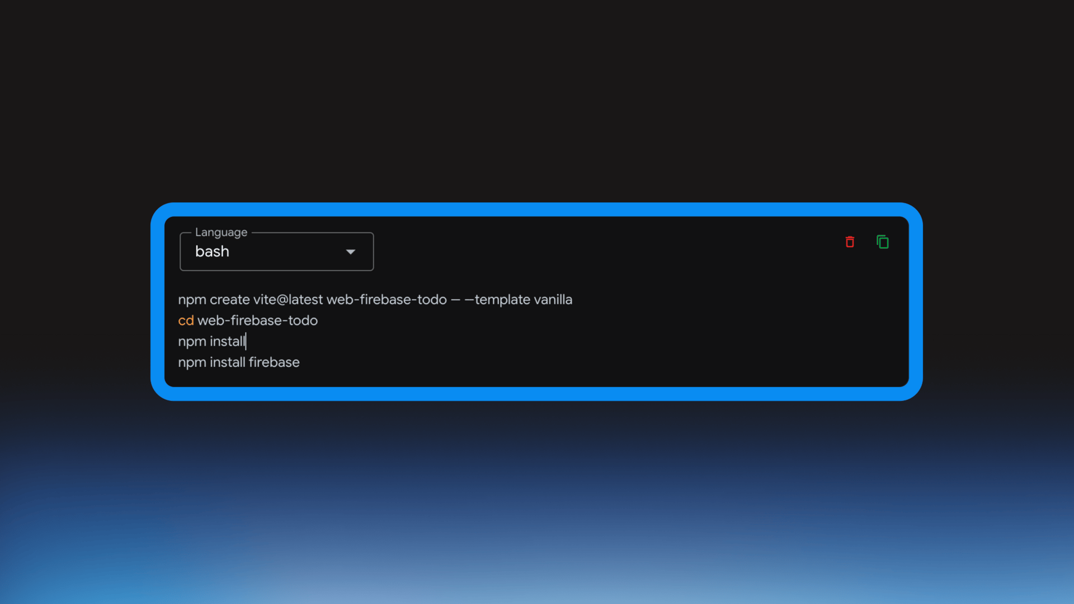Click vite@latest in the code
This screenshot has height=604, width=1074.
tap(288, 300)
